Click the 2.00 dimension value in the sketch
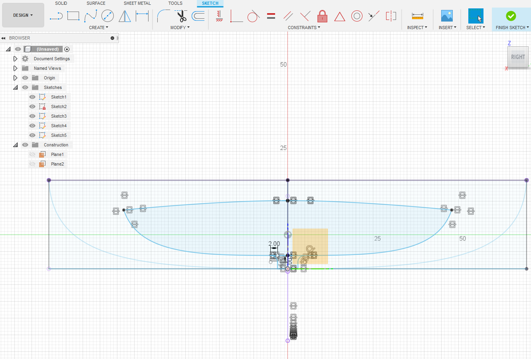 pos(274,243)
